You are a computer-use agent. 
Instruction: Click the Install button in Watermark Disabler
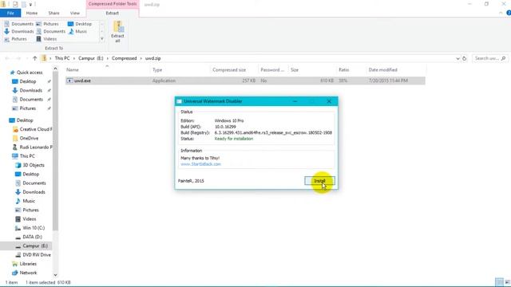coord(319,181)
